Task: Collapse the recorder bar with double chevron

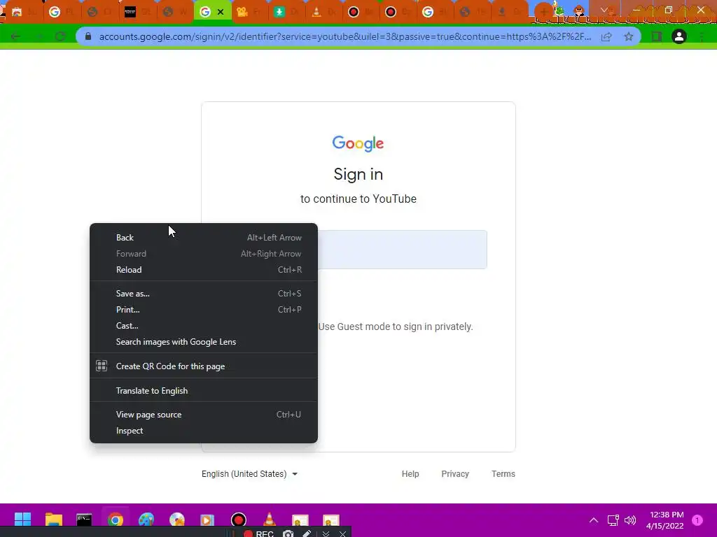Action: (x=326, y=534)
